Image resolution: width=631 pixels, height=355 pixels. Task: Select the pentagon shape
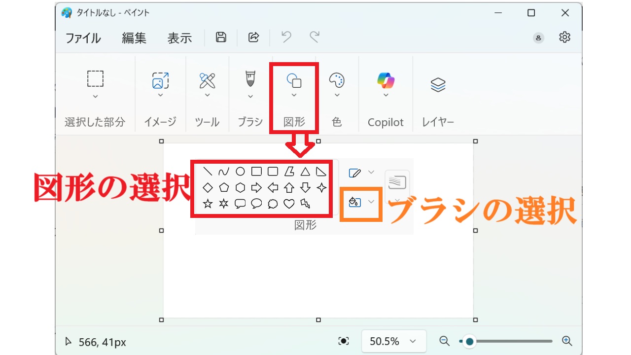pos(224,188)
